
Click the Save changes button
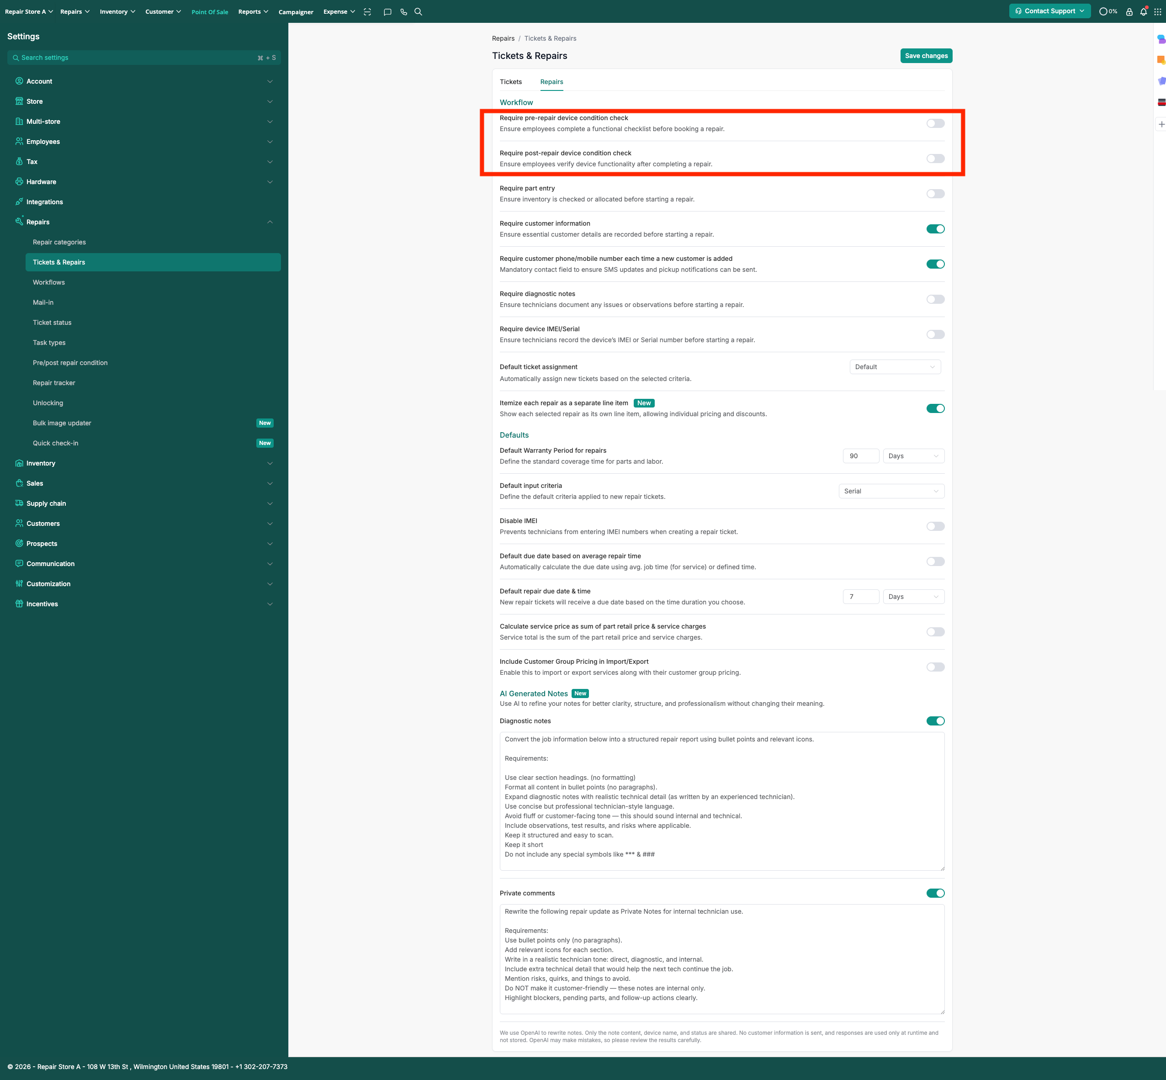(x=926, y=56)
